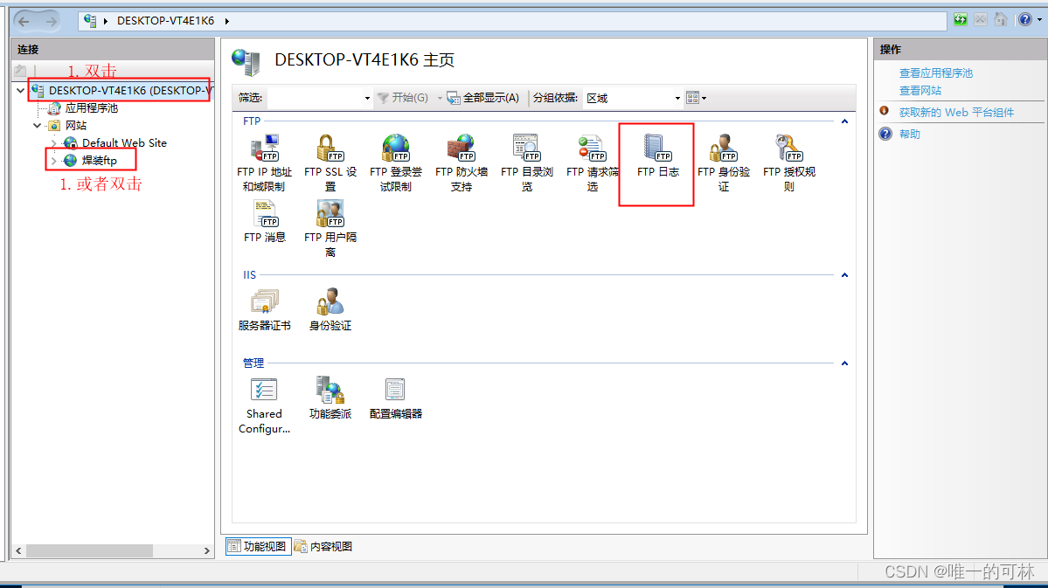Screen dimensions: 1048x588
Task: Click the home icon in address bar
Action: pos(1001,19)
